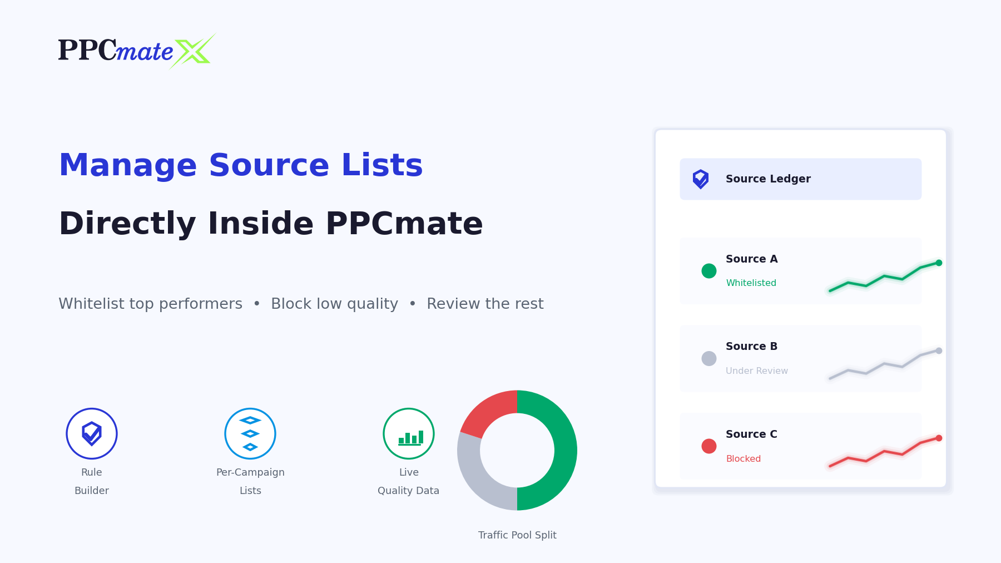Click the 'Per-Campaign Lists' label
Viewport: 1001px width, 563px height.
pyautogui.click(x=250, y=481)
